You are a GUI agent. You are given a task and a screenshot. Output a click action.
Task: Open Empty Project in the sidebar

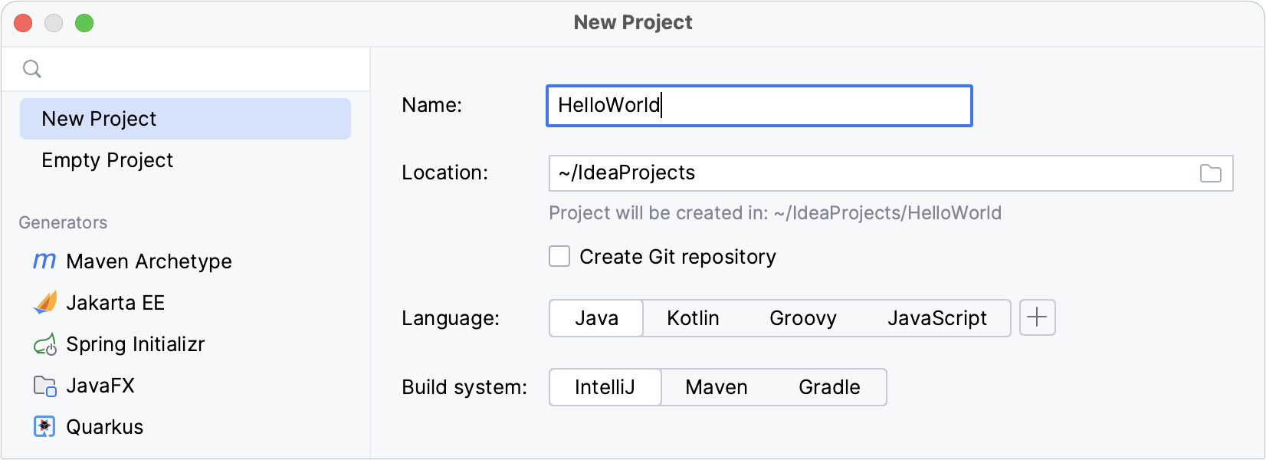[185, 160]
